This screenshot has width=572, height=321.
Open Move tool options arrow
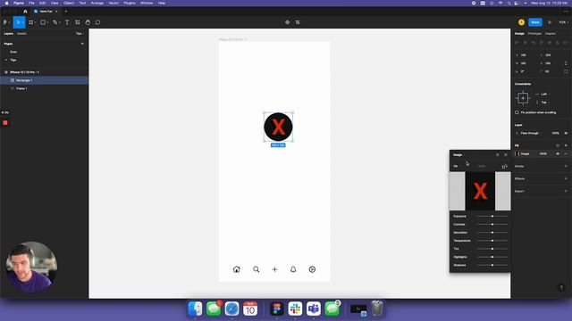point(23,22)
